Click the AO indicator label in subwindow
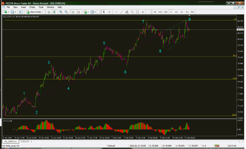Image resolution: width=246 pixels, height=149 pixels. coord(7,121)
